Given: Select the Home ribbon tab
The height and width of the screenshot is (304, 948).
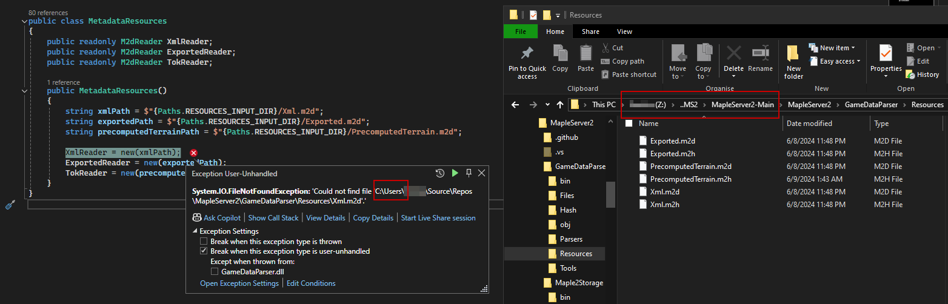Looking at the screenshot, I should (x=555, y=31).
